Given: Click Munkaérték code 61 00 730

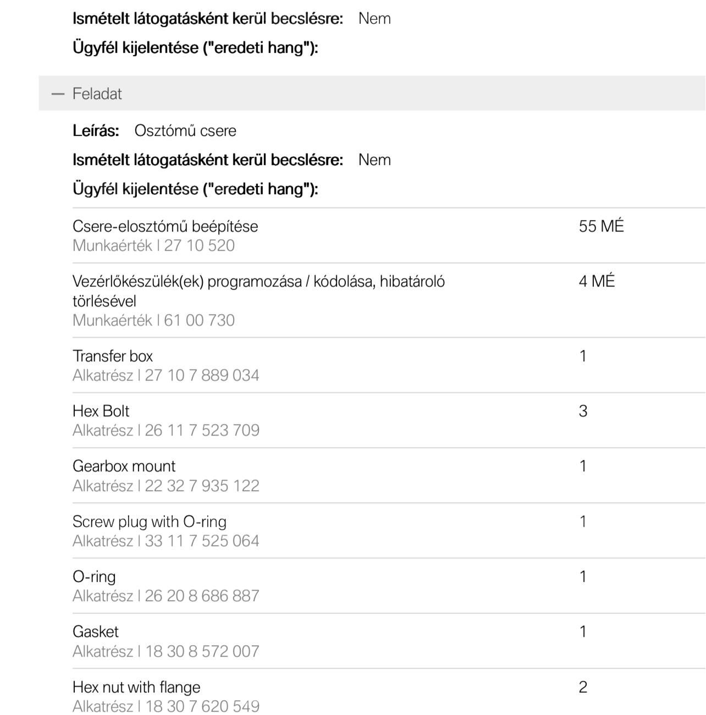Looking at the screenshot, I should coord(199,320).
